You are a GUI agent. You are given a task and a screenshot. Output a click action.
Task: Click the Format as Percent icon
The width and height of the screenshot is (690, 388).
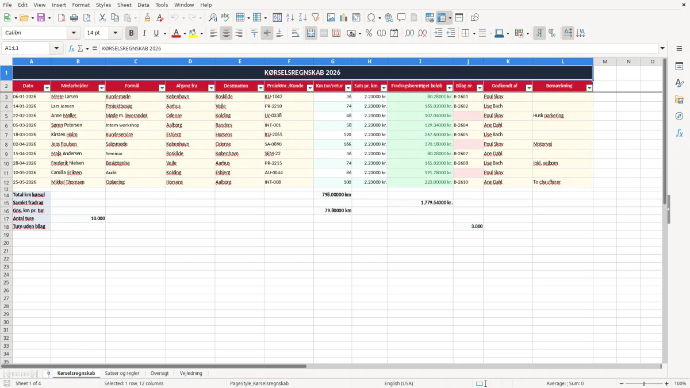click(369, 33)
